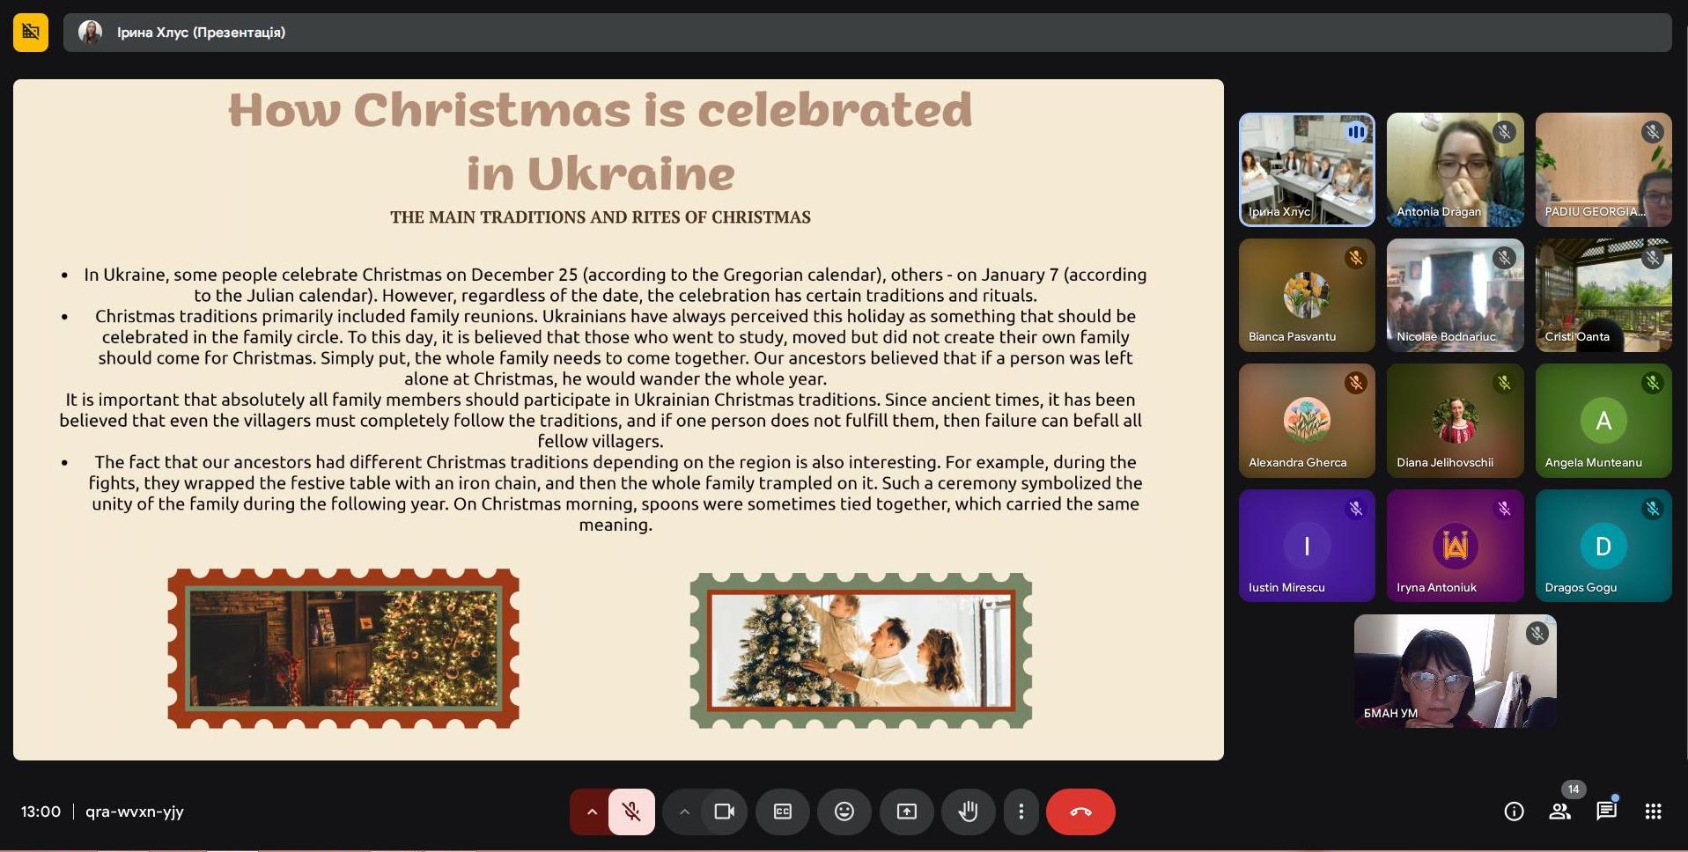Leave the call with red hang-up button
The image size is (1688, 852).
pyautogui.click(x=1080, y=812)
